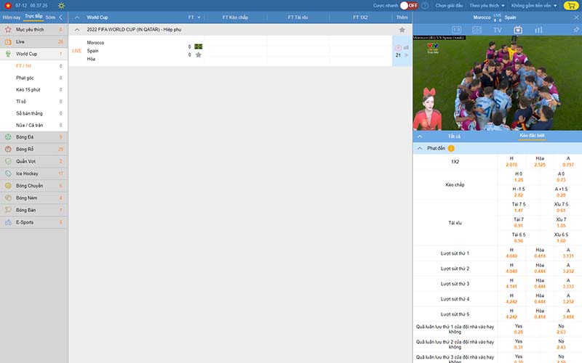
Task: Select Kèo 15 phút market
Action: point(28,89)
